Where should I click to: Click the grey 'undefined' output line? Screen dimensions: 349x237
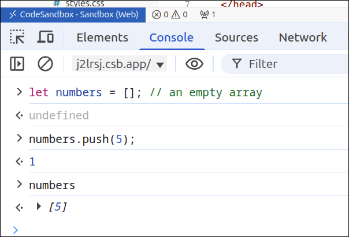(58, 116)
